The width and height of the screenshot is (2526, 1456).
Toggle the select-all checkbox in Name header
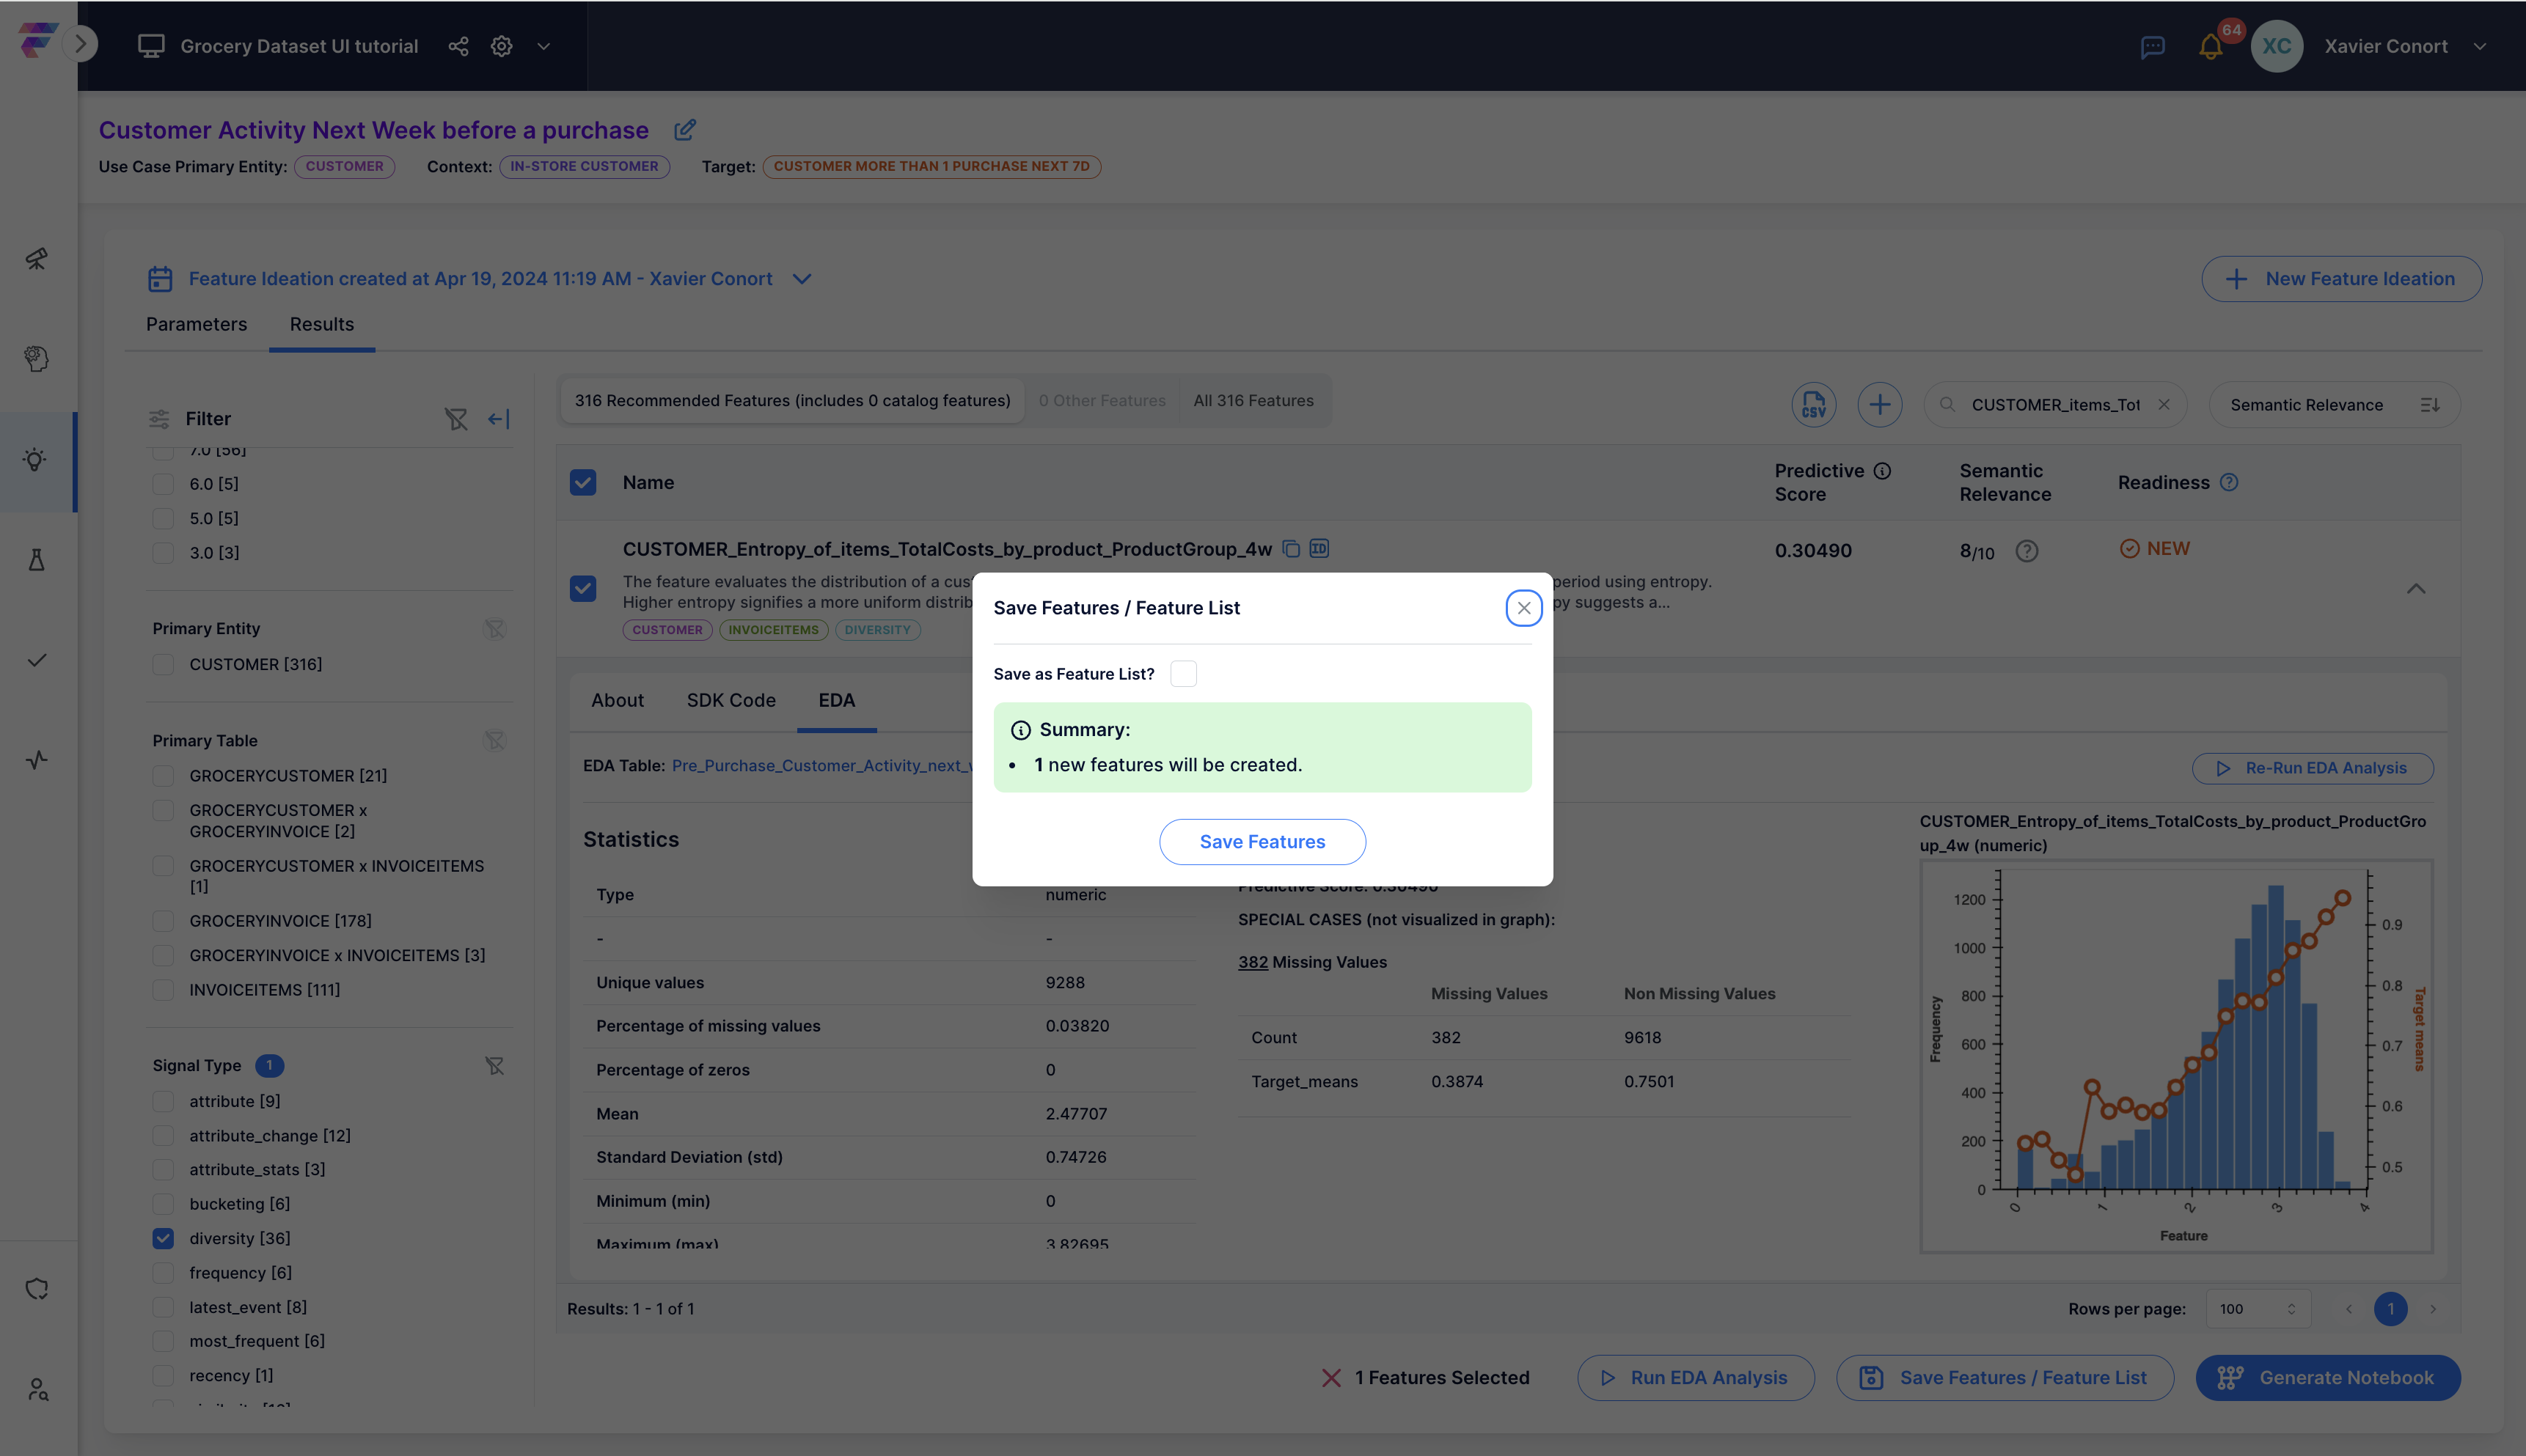point(583,483)
